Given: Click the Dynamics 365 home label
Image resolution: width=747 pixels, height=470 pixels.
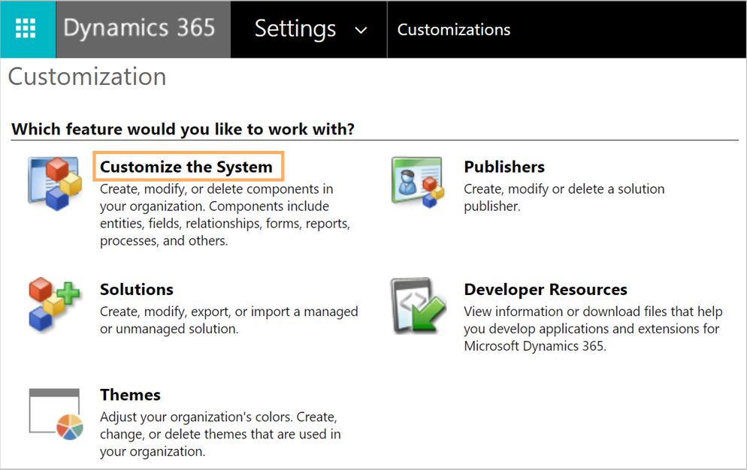Looking at the screenshot, I should point(139,28).
